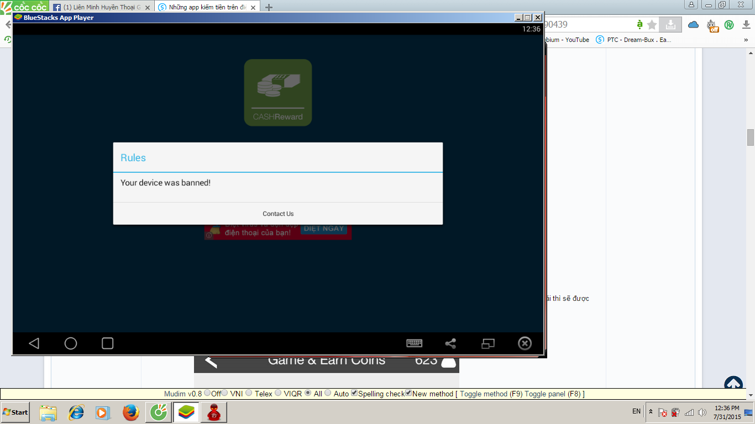Viewport: 755px width, 424px height.
Task: Click the 'Rules' dialog title
Action: click(133, 158)
